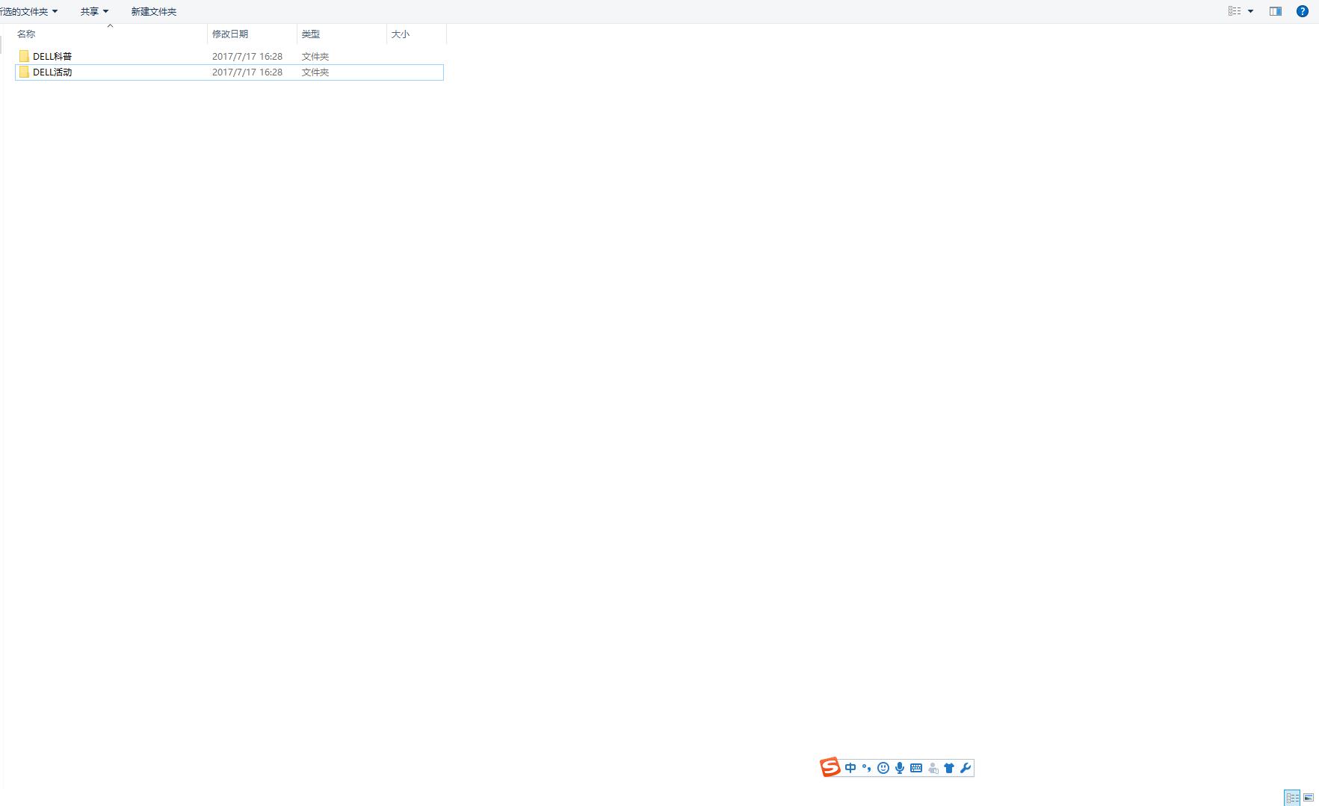Click the change view icon
This screenshot has height=806, width=1319.
point(1235,11)
